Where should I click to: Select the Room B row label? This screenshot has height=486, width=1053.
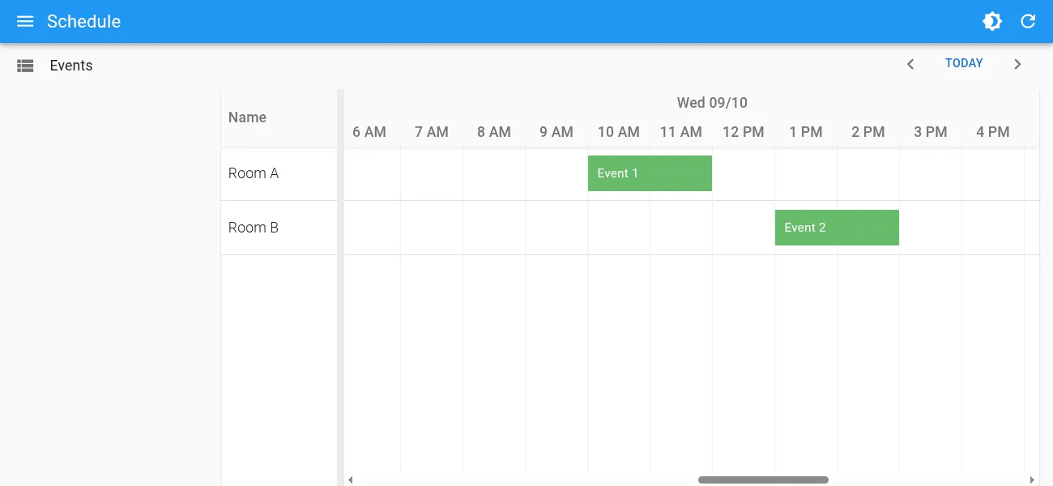click(253, 228)
